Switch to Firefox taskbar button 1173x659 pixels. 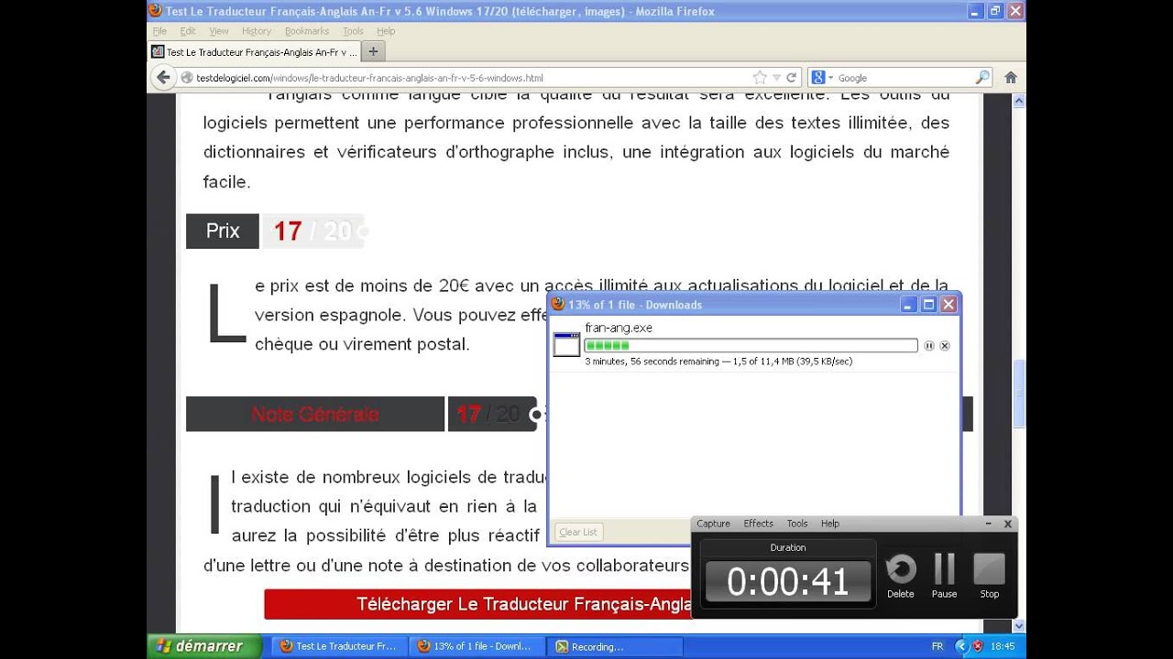click(338, 646)
